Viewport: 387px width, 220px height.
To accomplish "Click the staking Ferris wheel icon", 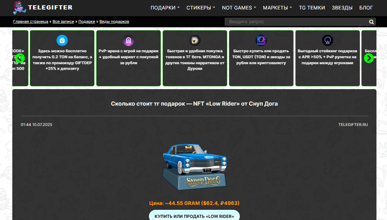I will tap(328, 40).
